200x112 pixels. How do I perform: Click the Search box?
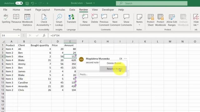(x=152, y=3)
